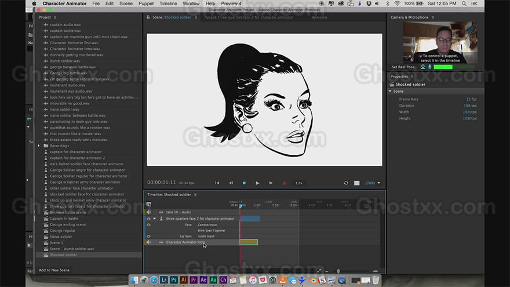Open the File menu
Viewport: 510px width, 287px height.
(x=96, y=3)
